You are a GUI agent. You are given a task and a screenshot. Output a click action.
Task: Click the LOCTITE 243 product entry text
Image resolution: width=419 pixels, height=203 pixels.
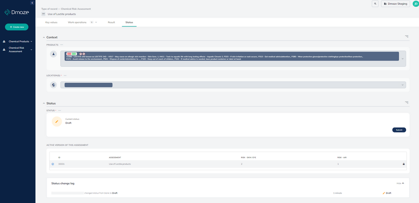[215, 58]
